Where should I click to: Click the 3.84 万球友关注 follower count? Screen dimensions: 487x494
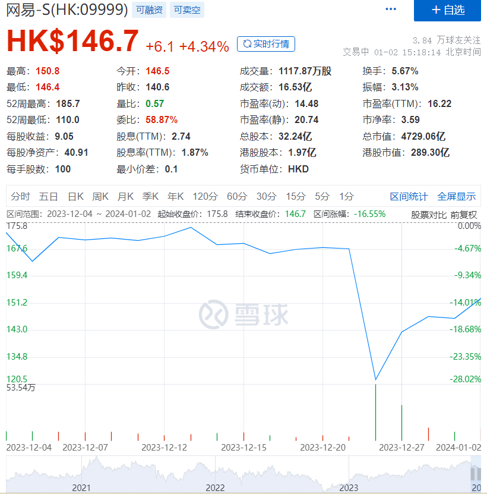(x=447, y=40)
